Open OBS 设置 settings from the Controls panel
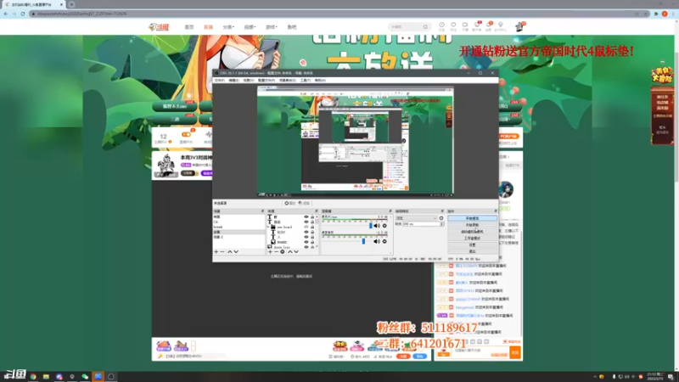 tap(472, 244)
